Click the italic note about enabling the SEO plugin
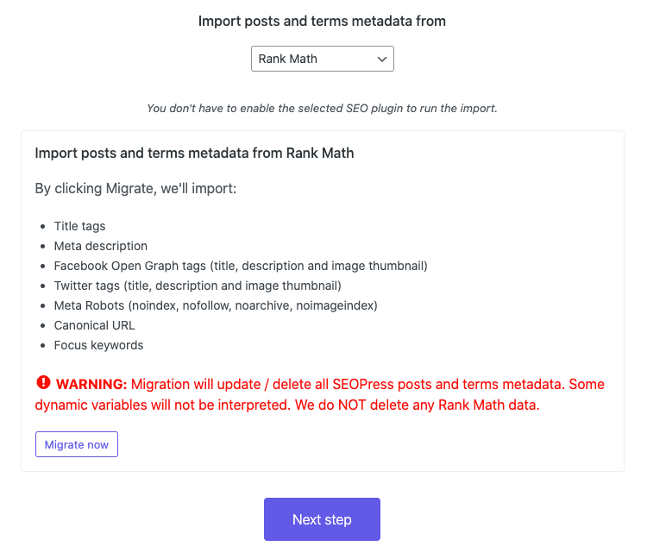This screenshot has height=559, width=647. pyautogui.click(x=322, y=109)
